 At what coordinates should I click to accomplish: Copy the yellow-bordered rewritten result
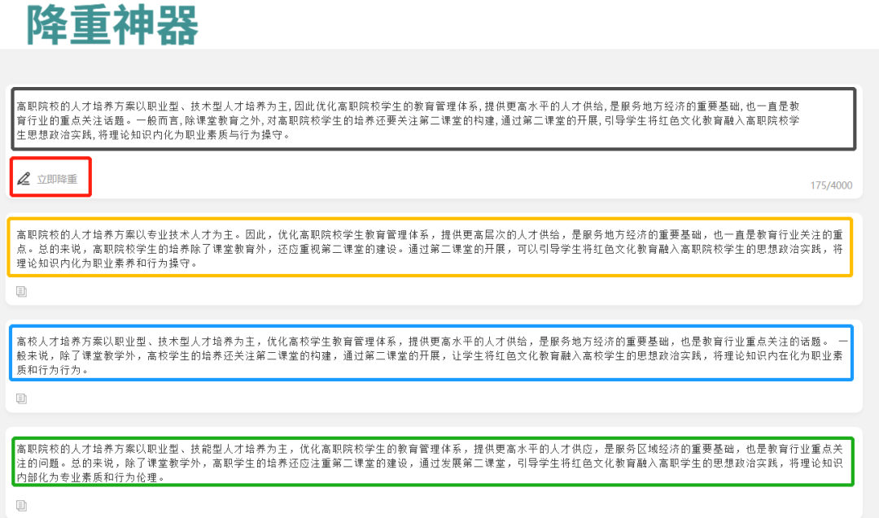coord(22,291)
